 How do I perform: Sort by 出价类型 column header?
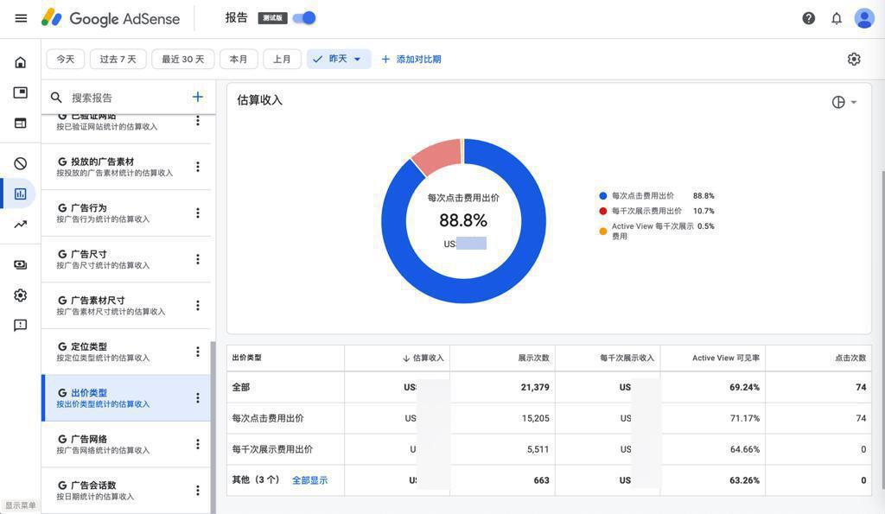pyautogui.click(x=246, y=358)
